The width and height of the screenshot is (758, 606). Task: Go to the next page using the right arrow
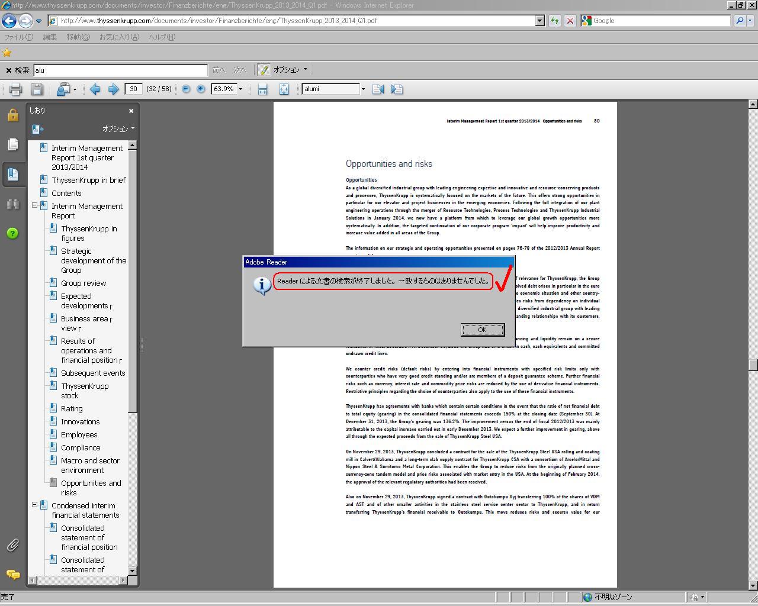(x=113, y=89)
